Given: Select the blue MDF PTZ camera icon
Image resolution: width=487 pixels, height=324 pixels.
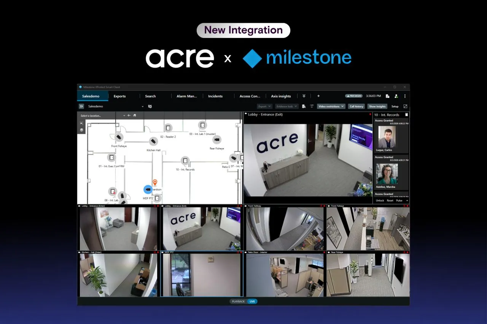Looking at the screenshot, I should 148,189.
